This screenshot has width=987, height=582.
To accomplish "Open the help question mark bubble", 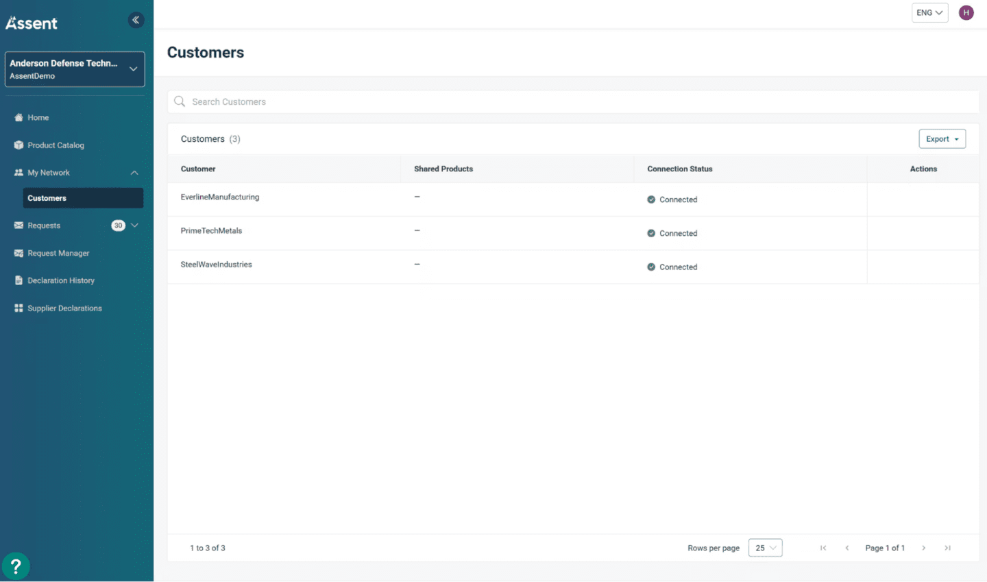I will (x=16, y=566).
